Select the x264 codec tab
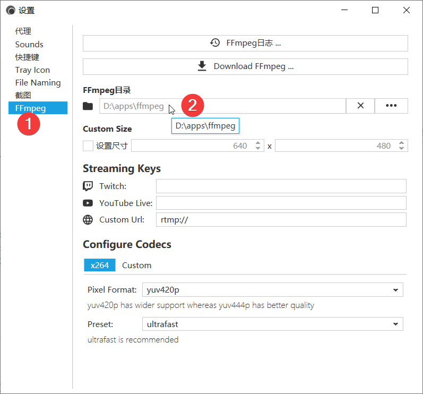This screenshot has height=394, width=423. (x=99, y=265)
